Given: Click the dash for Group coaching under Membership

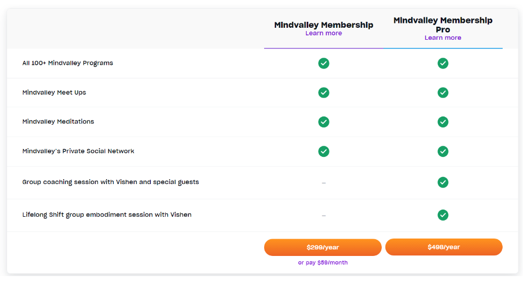Looking at the screenshot, I should (323, 183).
